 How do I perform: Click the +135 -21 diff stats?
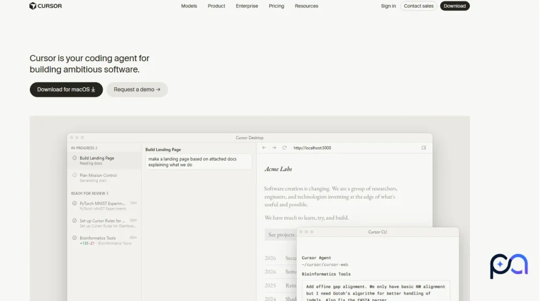pos(87,243)
